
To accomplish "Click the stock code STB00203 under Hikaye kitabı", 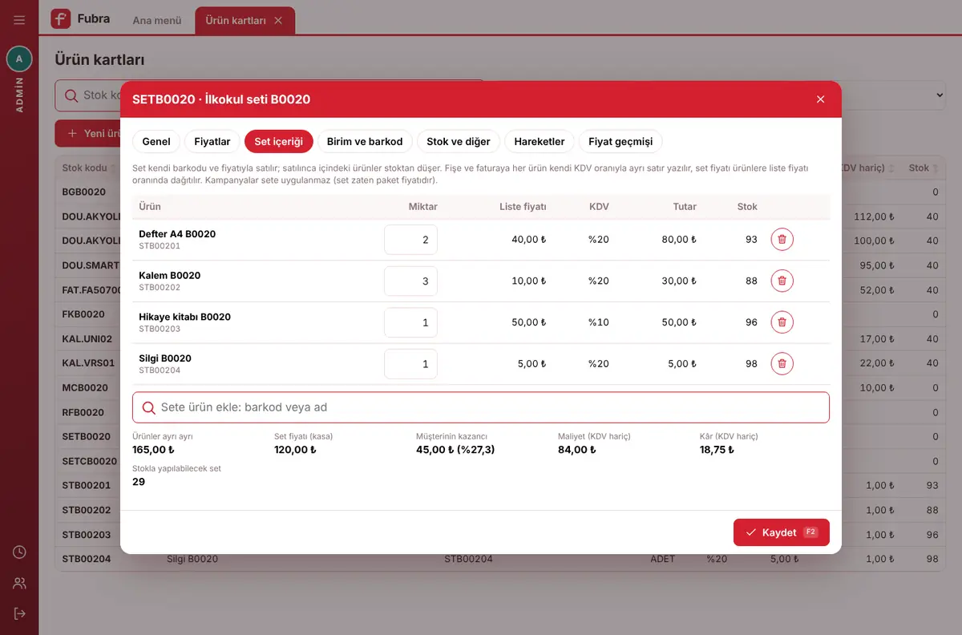I will 160,329.
